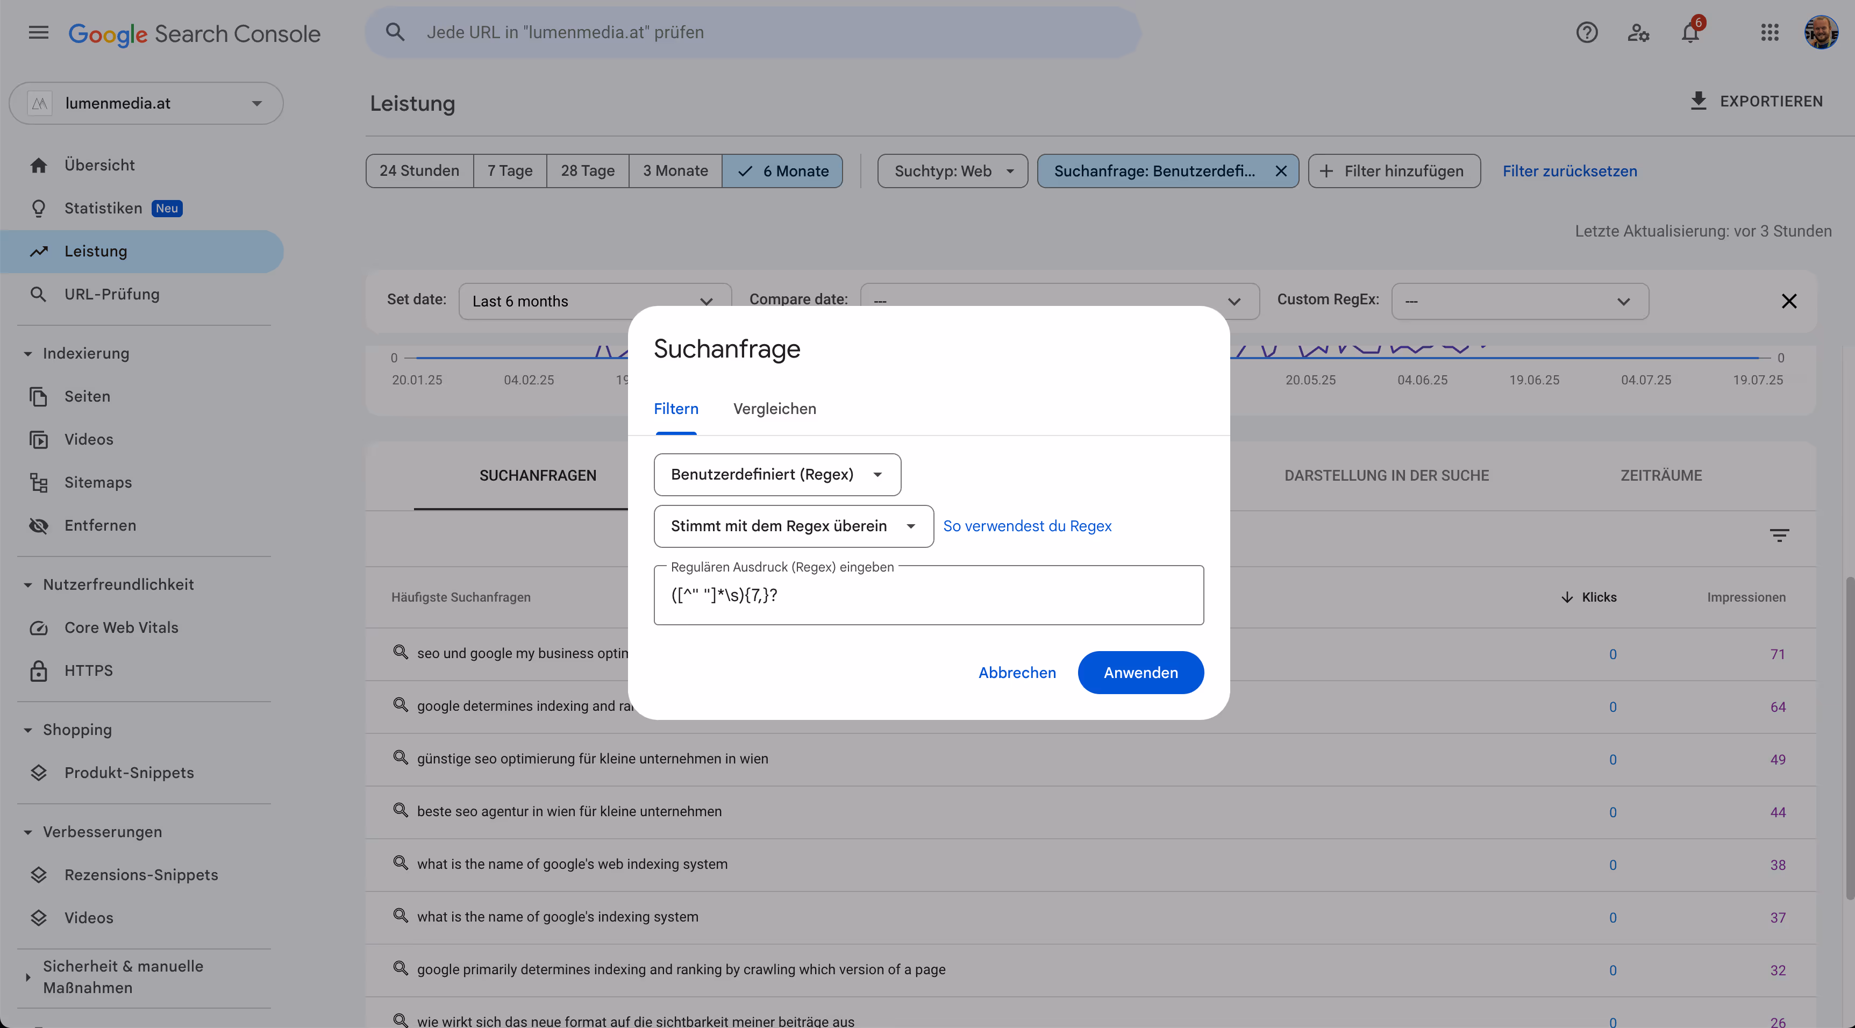Collapse the Shopping section
1855x1028 pixels.
pos(27,730)
